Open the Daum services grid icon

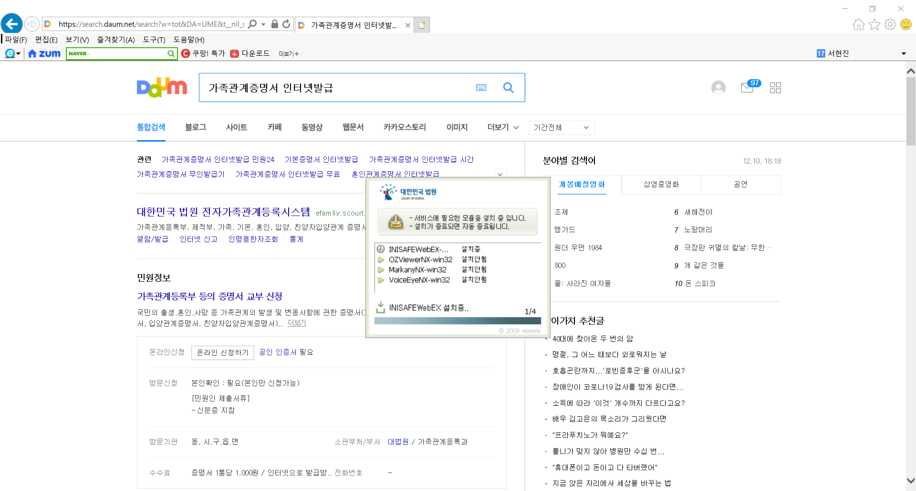775,88
